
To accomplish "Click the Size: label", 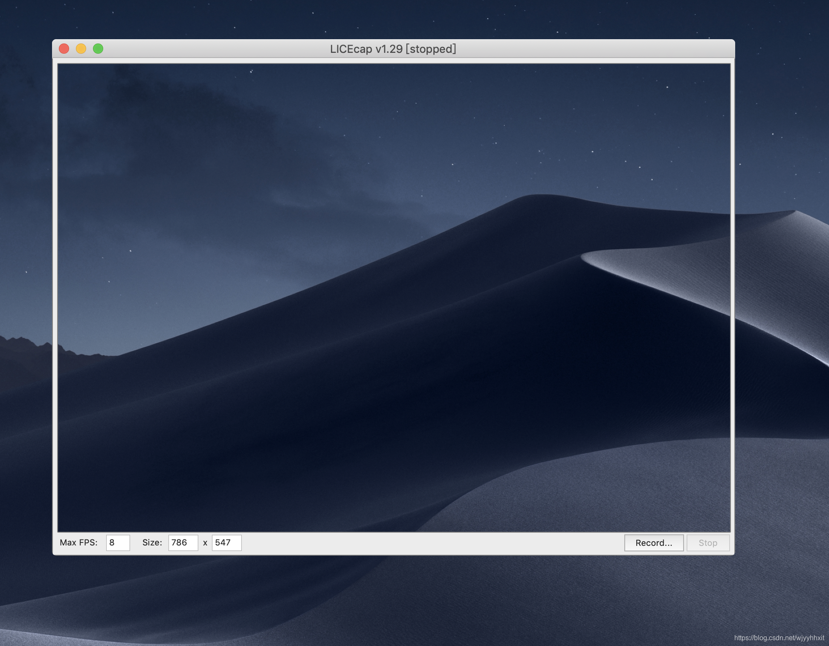I will coord(152,542).
